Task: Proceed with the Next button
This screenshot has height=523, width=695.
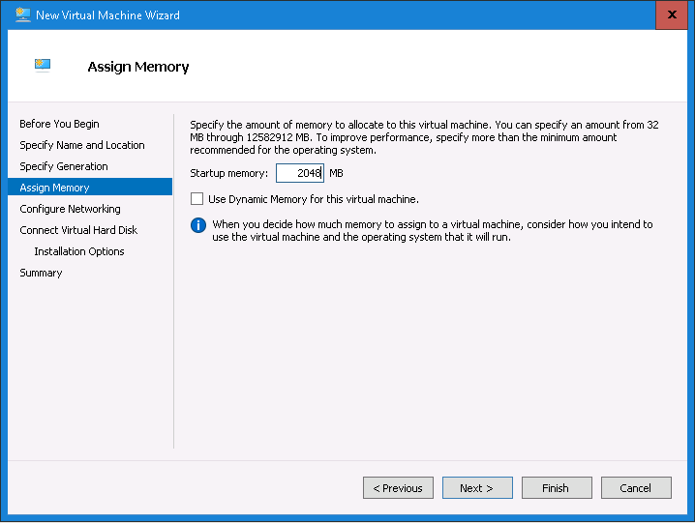Action: tap(477, 488)
